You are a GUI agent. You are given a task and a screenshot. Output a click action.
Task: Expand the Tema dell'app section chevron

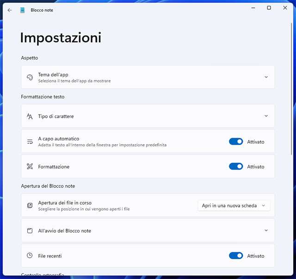[x=266, y=77]
